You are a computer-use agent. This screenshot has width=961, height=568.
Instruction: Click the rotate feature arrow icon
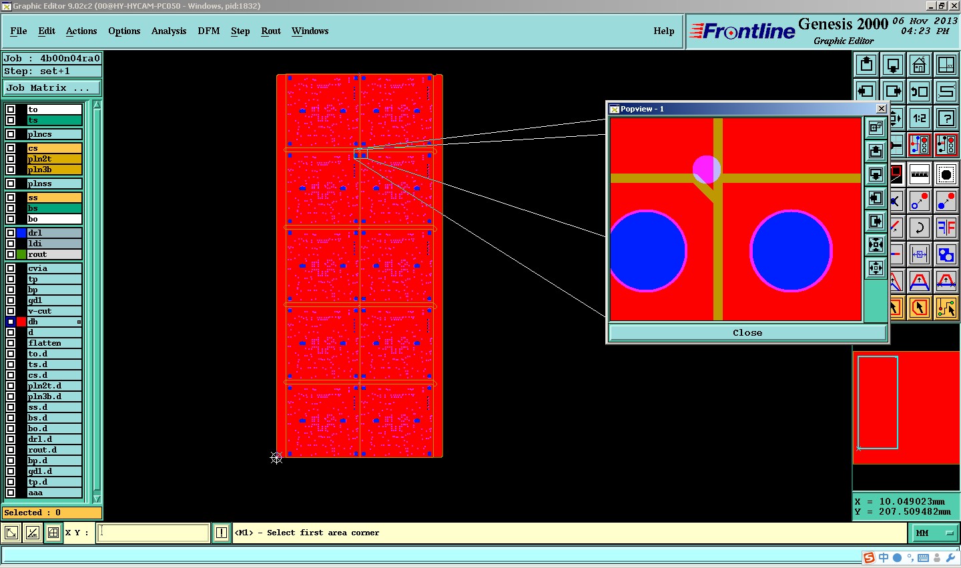pyautogui.click(x=920, y=228)
